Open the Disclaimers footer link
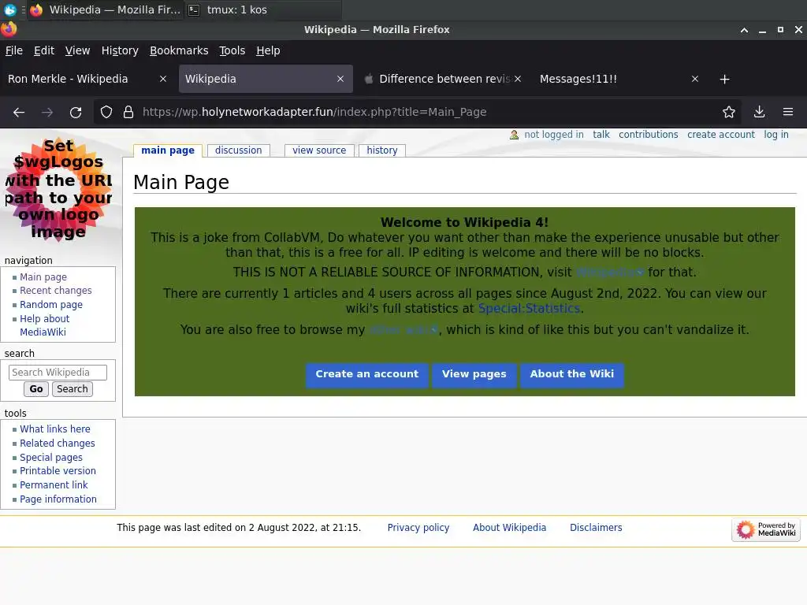Image resolution: width=807 pixels, height=605 pixels. pyautogui.click(x=596, y=528)
